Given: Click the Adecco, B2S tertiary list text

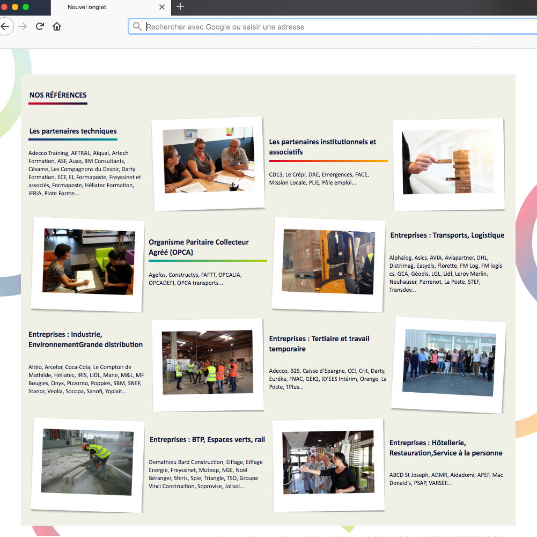Looking at the screenshot, I should 328,379.
